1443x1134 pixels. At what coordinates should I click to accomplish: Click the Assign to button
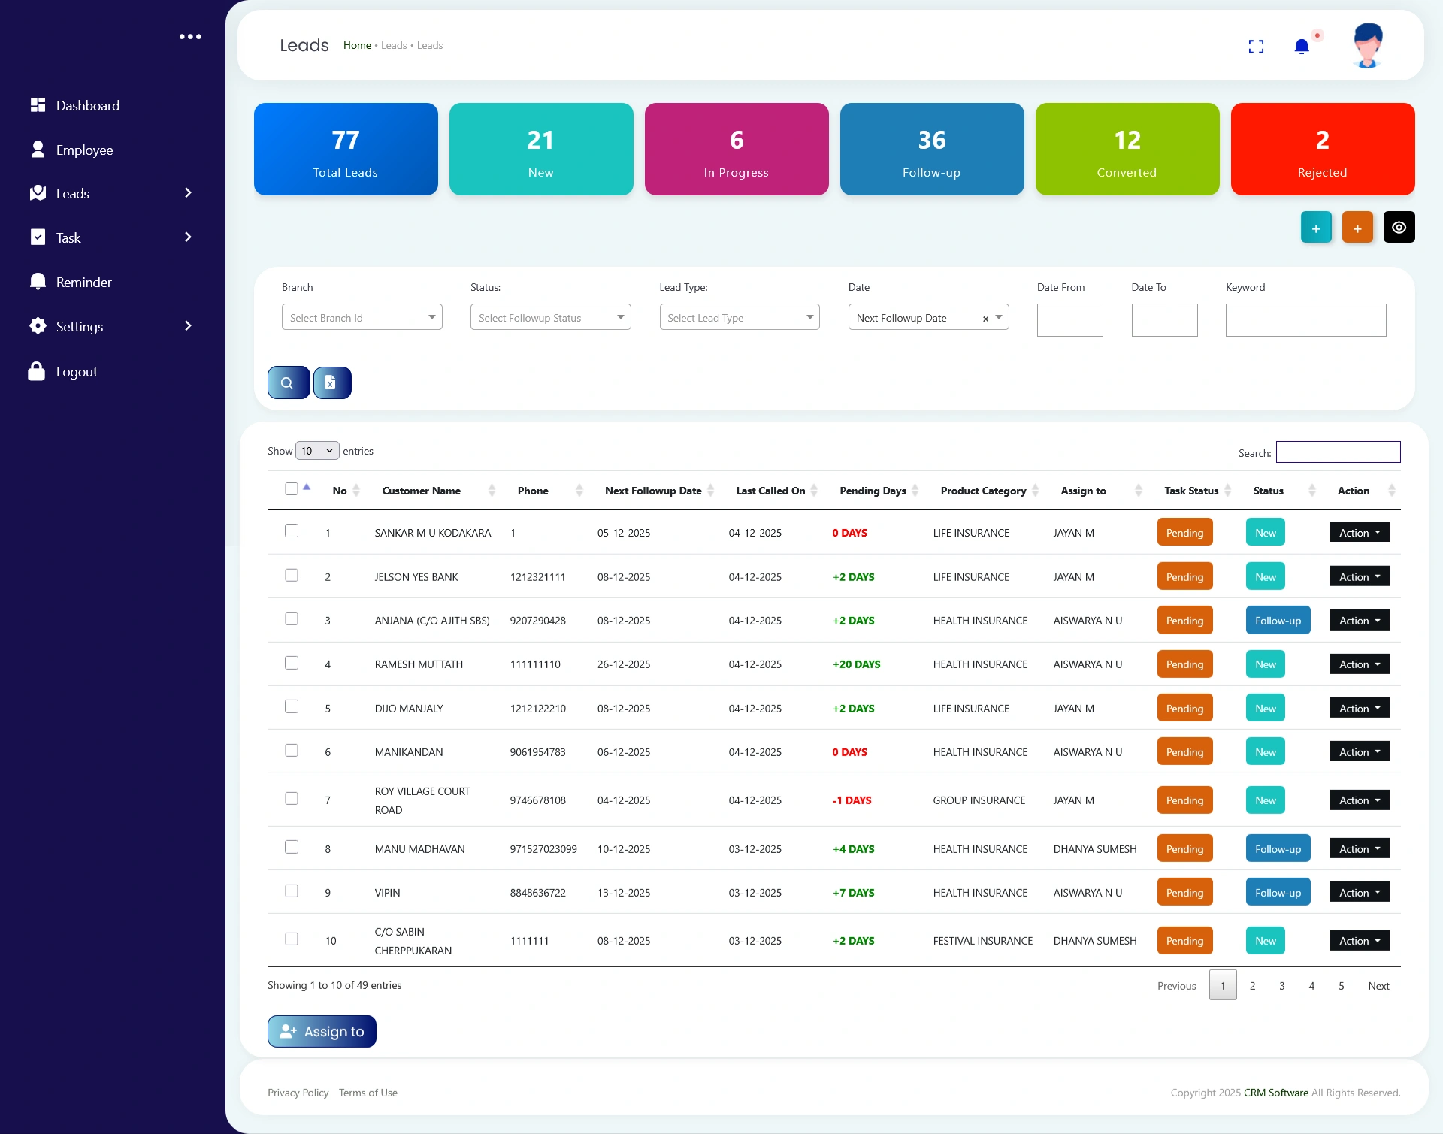pos(322,1032)
